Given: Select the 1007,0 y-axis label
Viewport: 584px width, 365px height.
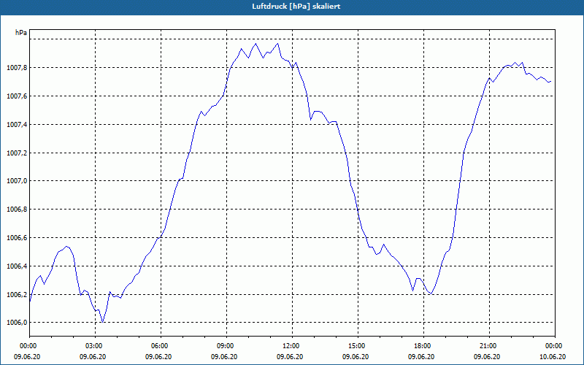Looking at the screenshot, I should pyautogui.click(x=17, y=181).
